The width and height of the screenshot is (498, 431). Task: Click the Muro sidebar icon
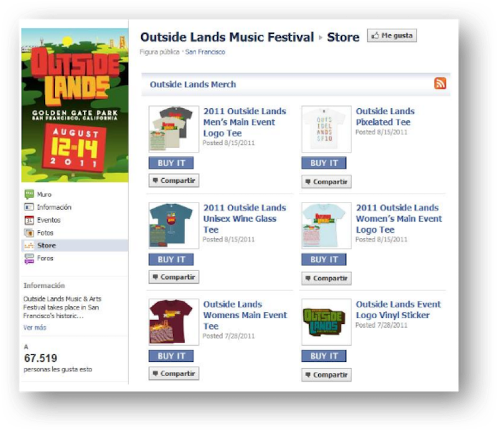29,194
